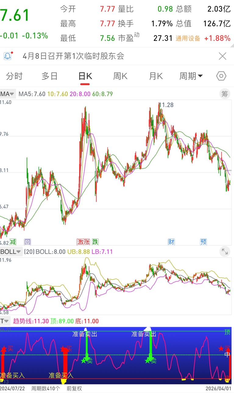The height and width of the screenshot is (393, 234).
Task: Tap the notification bell icon
Action: point(8,56)
